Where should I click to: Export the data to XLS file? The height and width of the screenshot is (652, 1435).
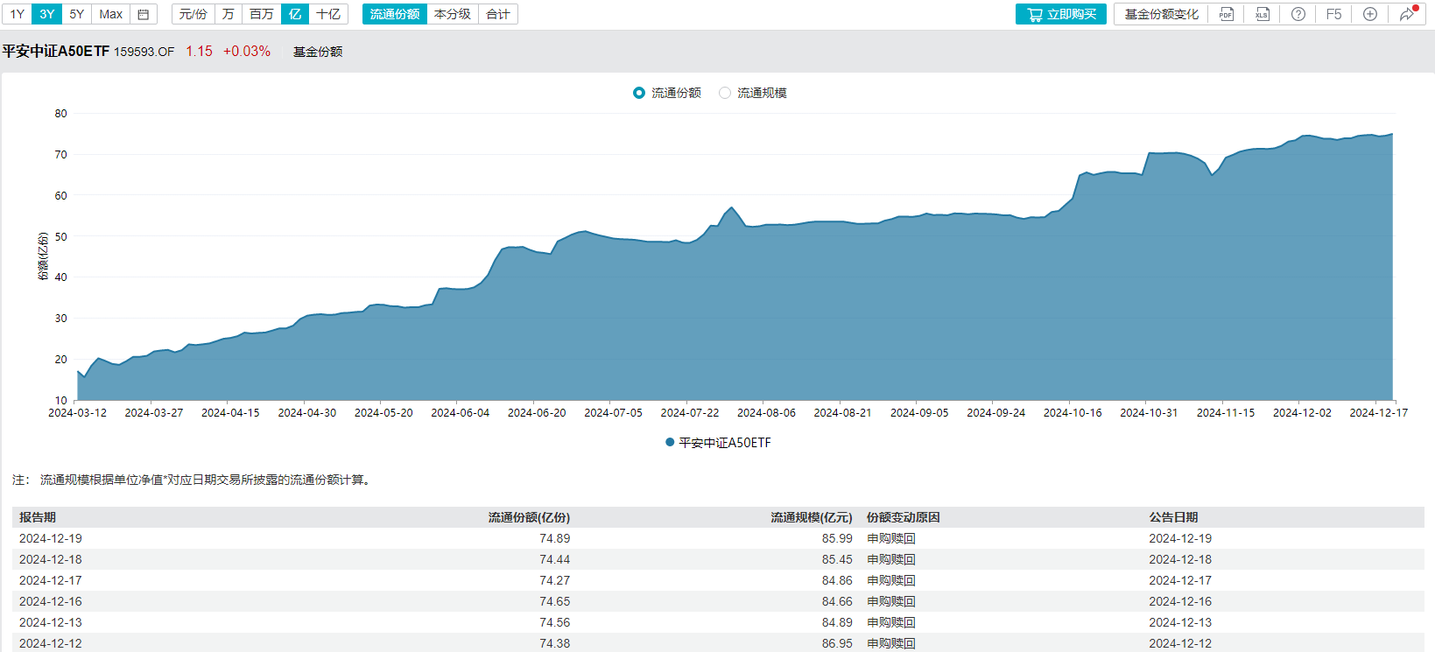1262,14
